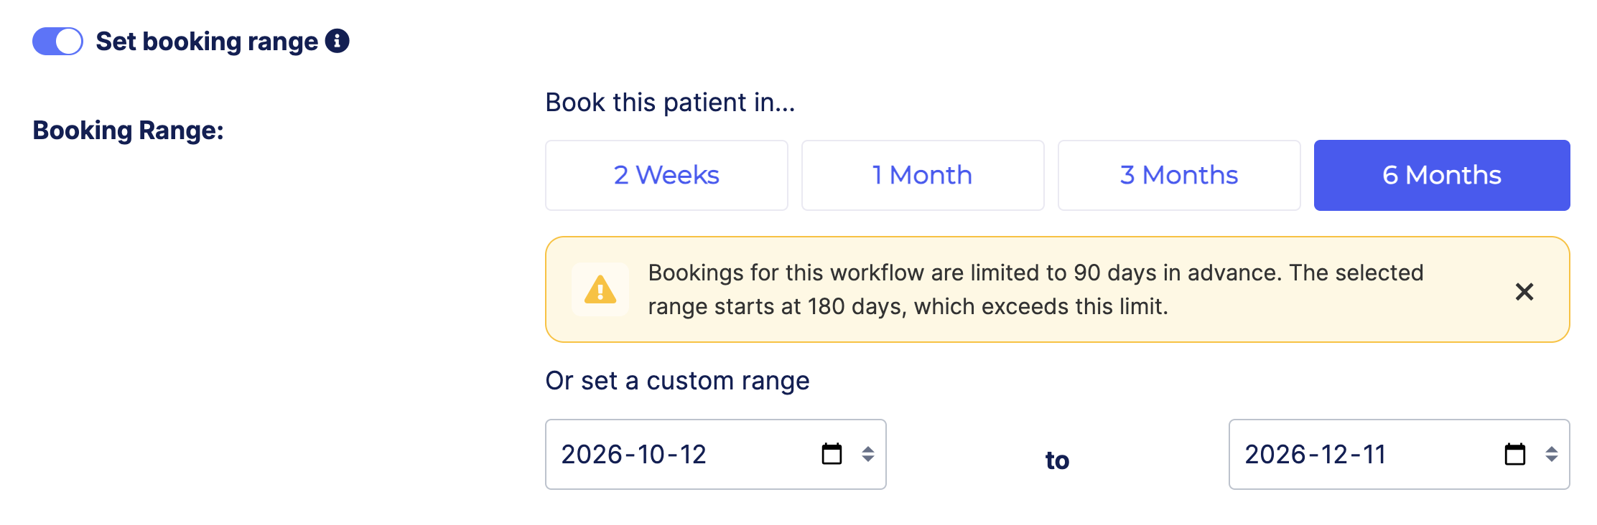Click the highlighted 6 Months button

tap(1442, 175)
